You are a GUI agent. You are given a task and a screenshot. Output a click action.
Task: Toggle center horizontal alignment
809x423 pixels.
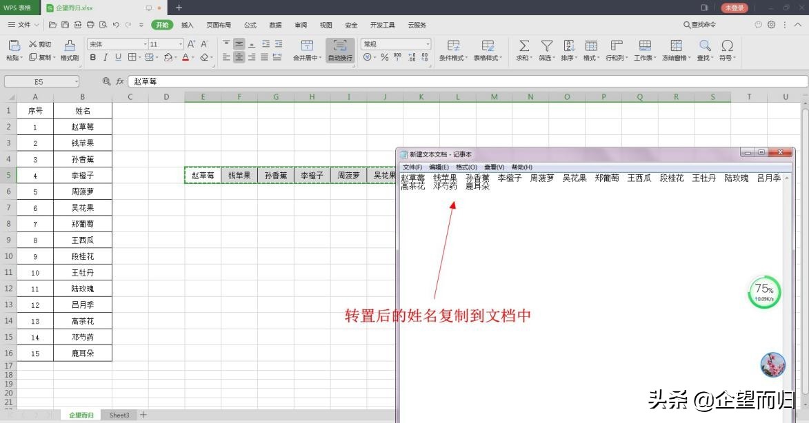pyautogui.click(x=239, y=57)
